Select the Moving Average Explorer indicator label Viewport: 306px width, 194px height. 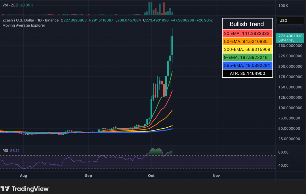click(24, 25)
